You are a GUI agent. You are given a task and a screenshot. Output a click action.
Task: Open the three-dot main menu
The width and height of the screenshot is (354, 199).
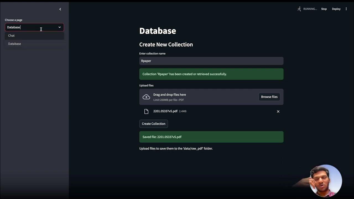tap(346, 9)
